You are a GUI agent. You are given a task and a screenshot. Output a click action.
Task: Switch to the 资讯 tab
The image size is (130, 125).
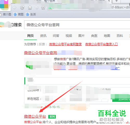tap(43, 36)
